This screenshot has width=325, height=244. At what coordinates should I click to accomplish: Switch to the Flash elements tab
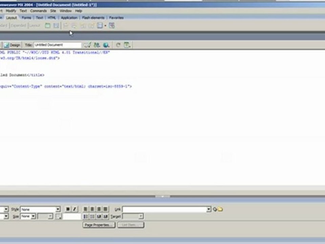coord(93,18)
